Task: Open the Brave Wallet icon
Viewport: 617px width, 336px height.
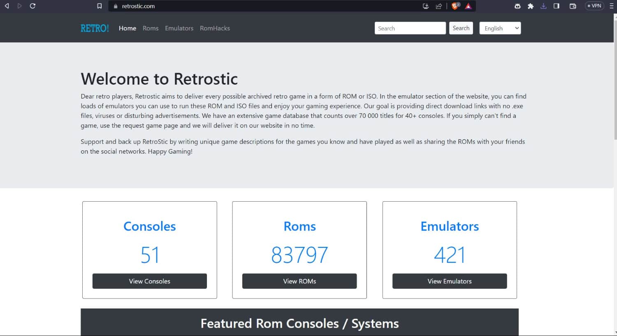Action: pyautogui.click(x=573, y=6)
